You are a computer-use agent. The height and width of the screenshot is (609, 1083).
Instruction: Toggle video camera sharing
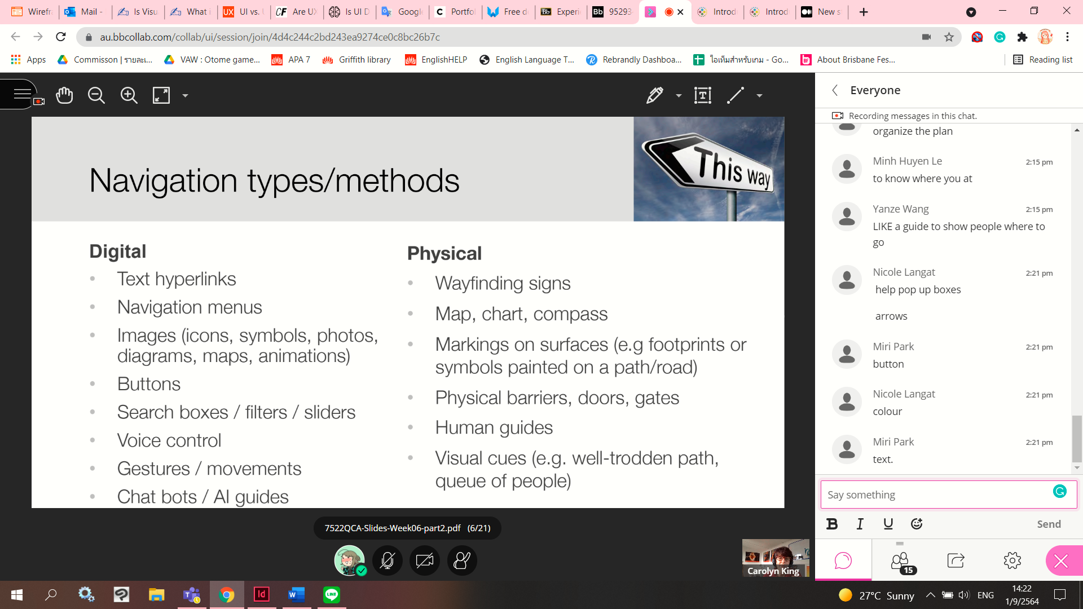coord(424,561)
